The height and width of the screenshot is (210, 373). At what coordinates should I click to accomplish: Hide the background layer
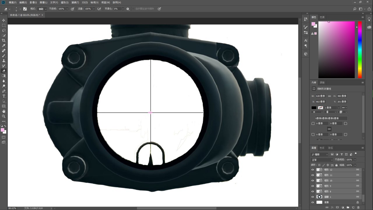pyautogui.click(x=313, y=202)
